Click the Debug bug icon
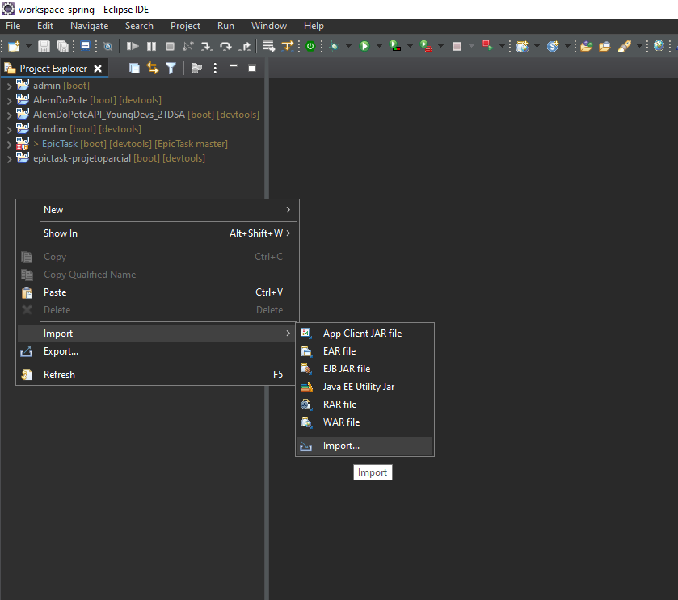 tap(335, 46)
